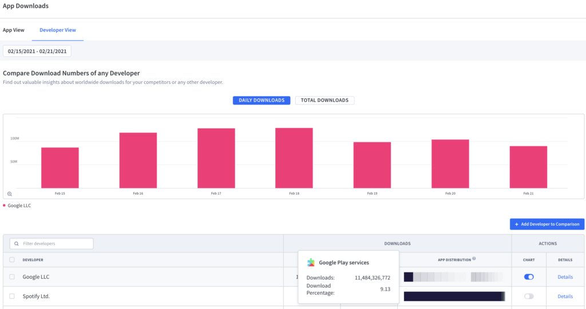This screenshot has width=586, height=309.
Task: Click the Google LLC developer name
Action: pos(36,277)
